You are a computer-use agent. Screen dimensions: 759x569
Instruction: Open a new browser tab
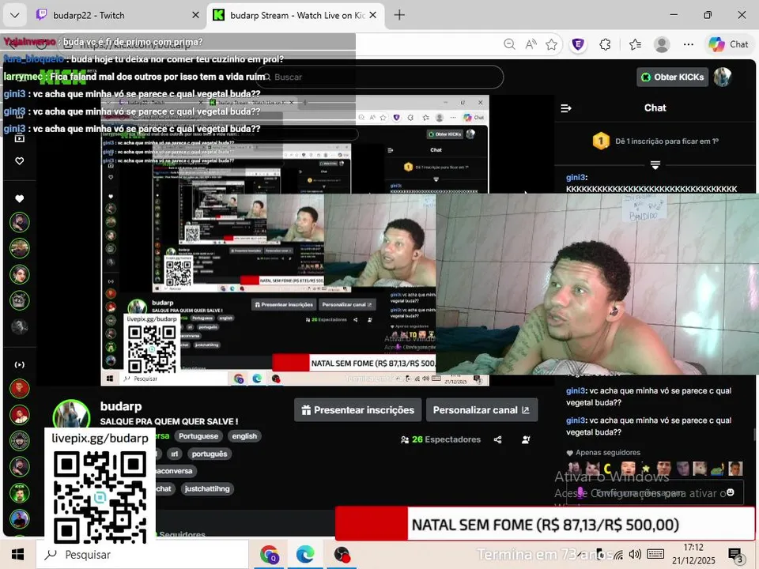coord(399,15)
